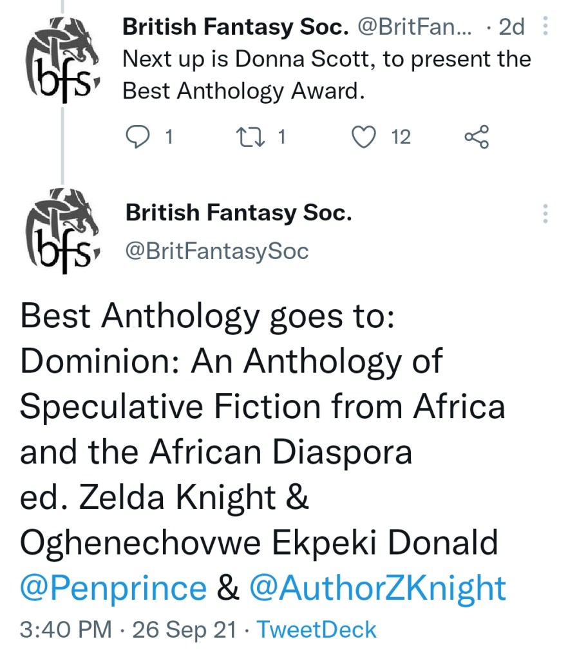Share the Donna Scott tweet
The image size is (577, 659).
point(477,137)
